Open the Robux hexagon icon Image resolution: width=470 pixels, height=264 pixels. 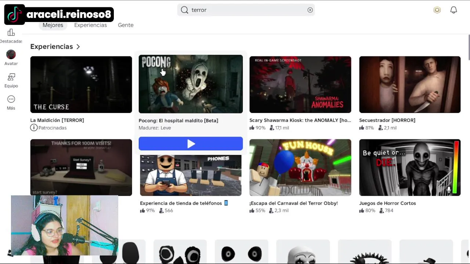(437, 10)
